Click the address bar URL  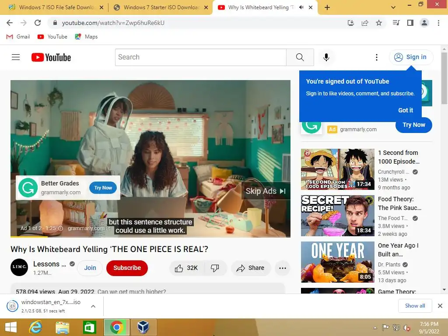pos(113,23)
